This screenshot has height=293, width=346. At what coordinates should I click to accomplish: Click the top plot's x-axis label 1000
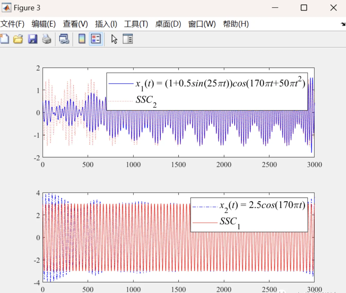point(133,164)
